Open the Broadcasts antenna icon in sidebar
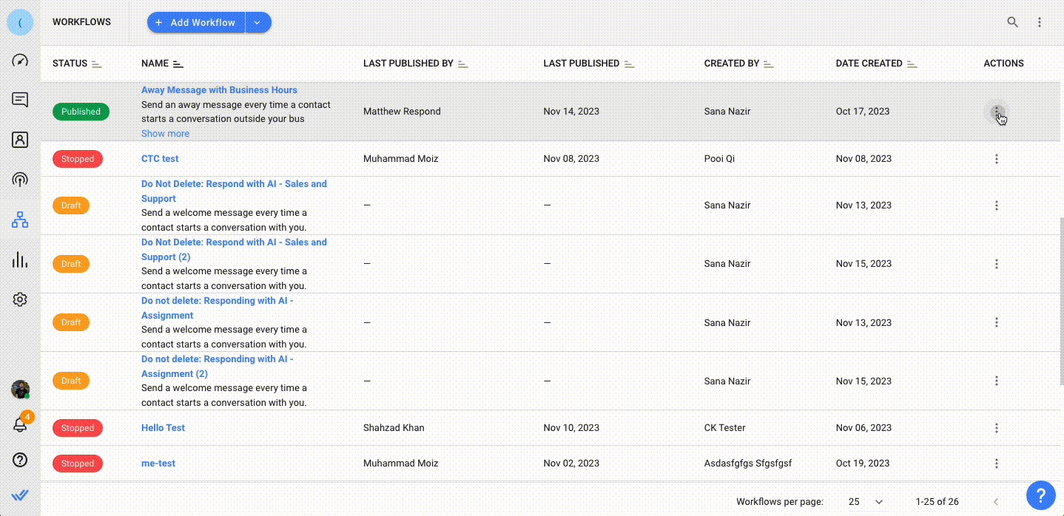This screenshot has height=516, width=1064. (20, 180)
